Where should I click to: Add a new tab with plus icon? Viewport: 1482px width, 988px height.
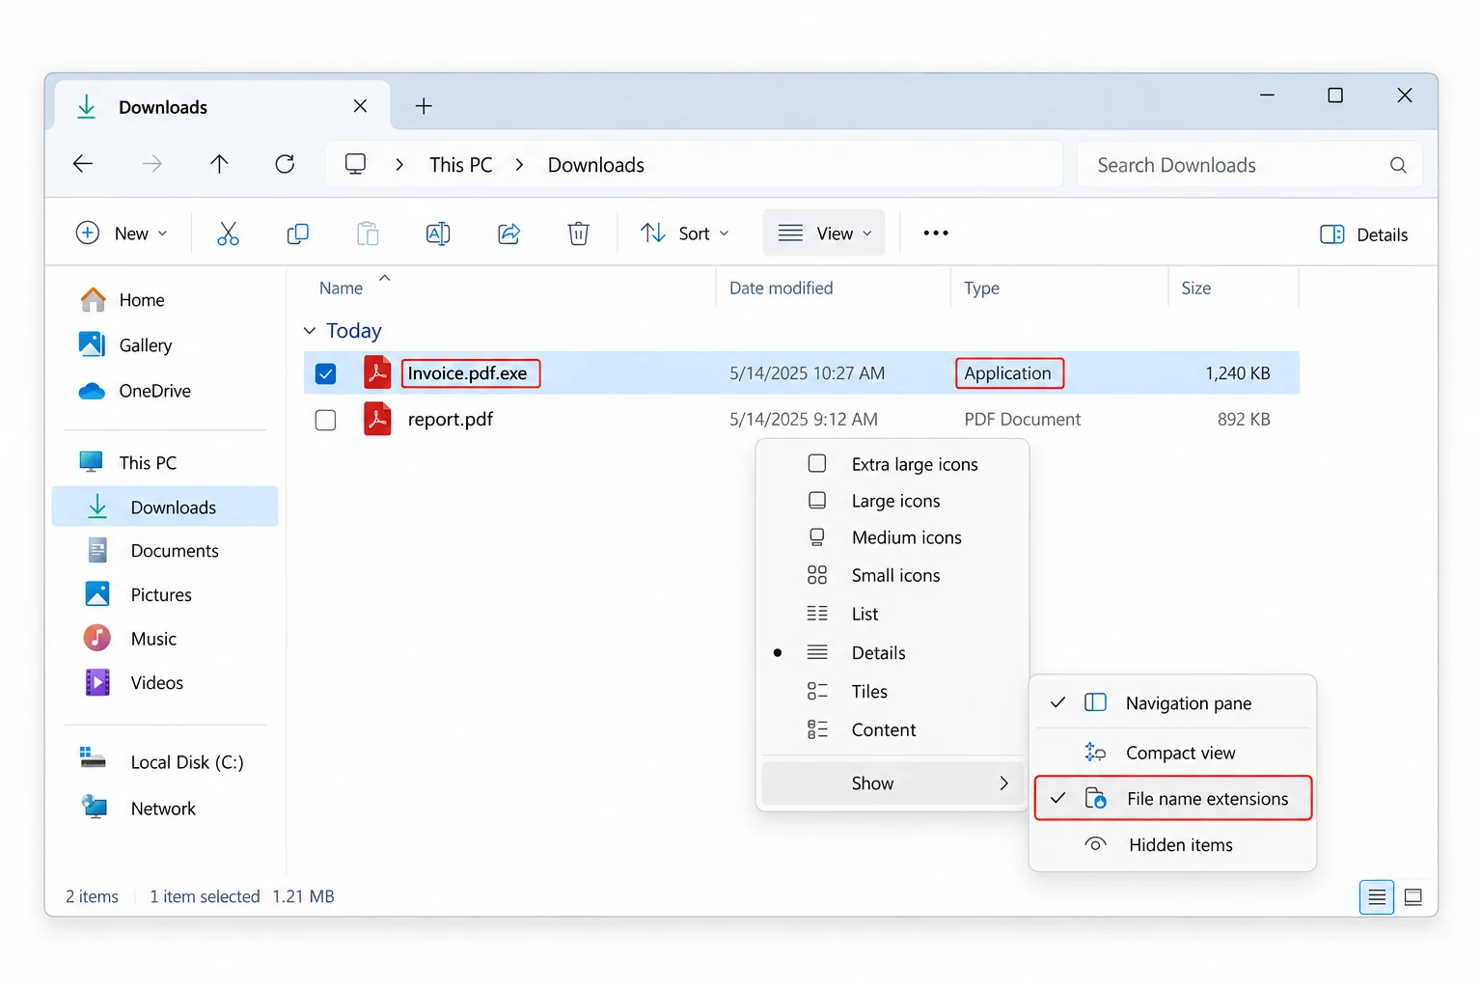tap(424, 106)
